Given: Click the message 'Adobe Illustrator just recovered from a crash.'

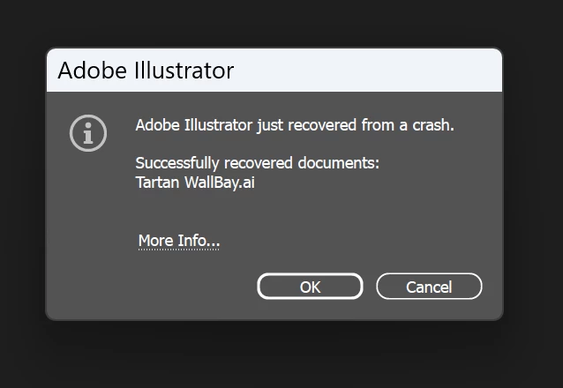Looking at the screenshot, I should 295,125.
